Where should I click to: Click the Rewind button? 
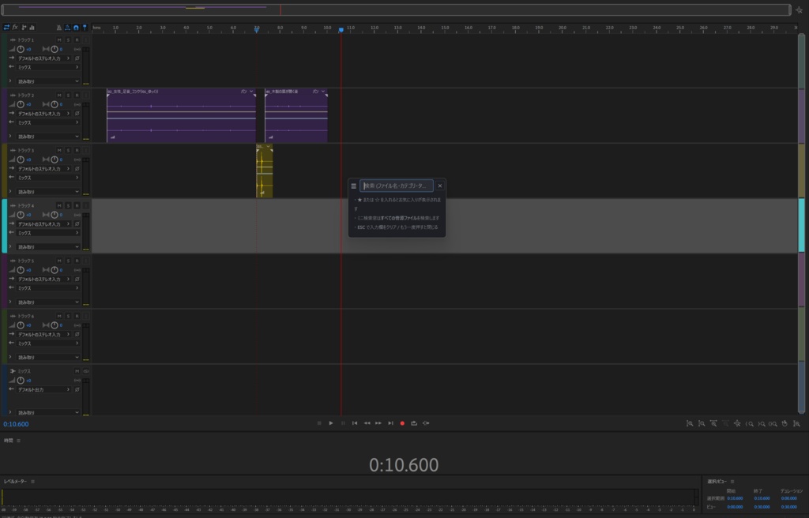[x=367, y=423]
